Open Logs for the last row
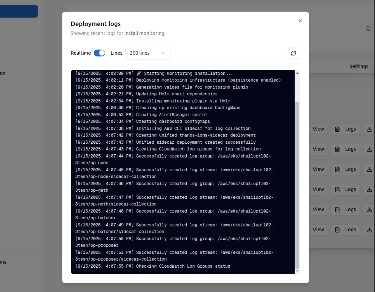The image size is (375, 292). pyautogui.click(x=345, y=230)
